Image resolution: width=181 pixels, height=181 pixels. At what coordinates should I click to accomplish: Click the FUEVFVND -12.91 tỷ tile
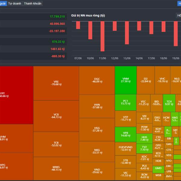tap(125, 149)
